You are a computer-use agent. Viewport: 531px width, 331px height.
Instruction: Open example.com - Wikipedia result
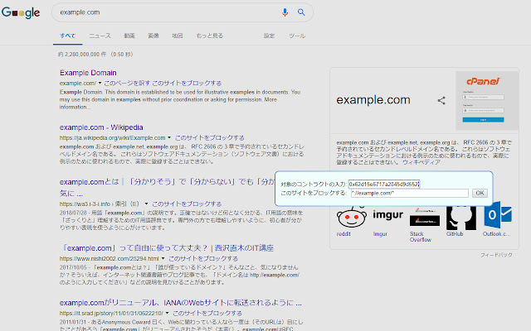point(101,127)
